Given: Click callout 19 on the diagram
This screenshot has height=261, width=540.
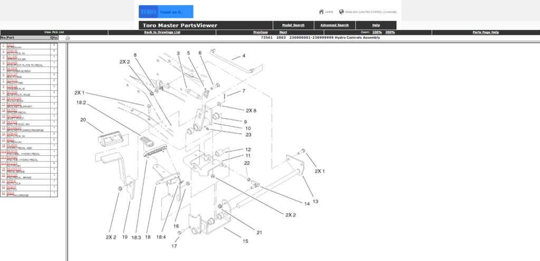Looking at the screenshot, I should (124, 237).
